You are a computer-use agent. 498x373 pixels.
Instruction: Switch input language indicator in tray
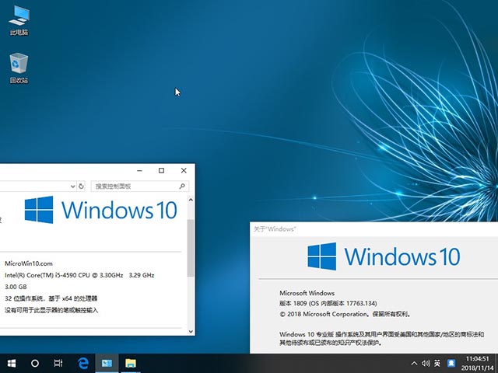437,364
